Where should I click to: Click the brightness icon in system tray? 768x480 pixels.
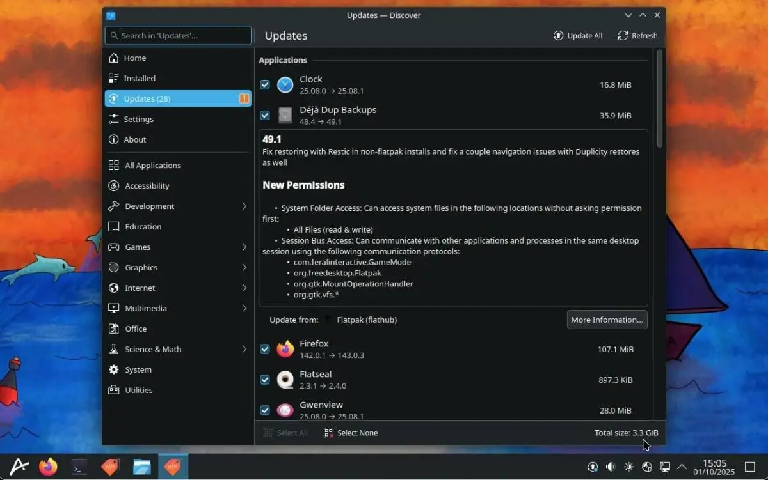[x=628, y=467]
